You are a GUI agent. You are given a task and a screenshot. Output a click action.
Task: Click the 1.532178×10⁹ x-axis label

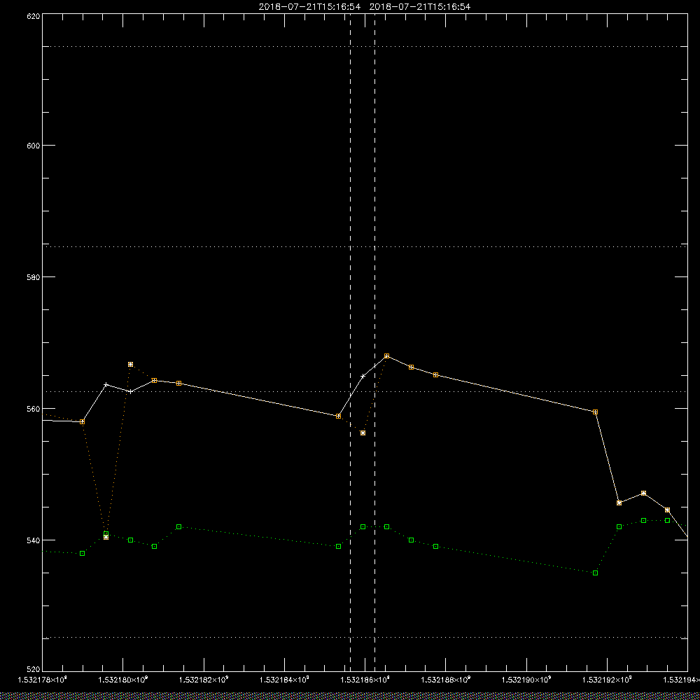[x=42, y=680]
